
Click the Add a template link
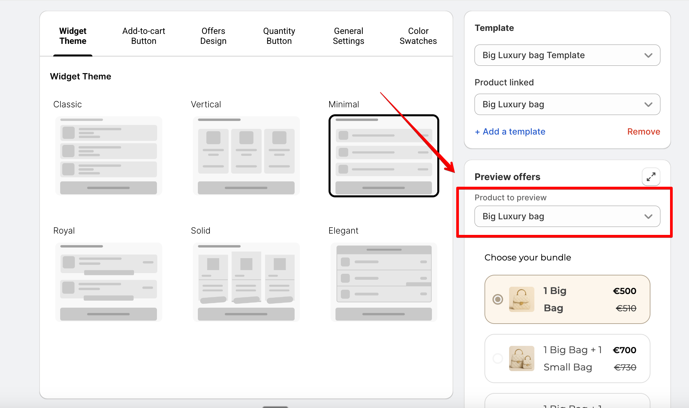510,132
